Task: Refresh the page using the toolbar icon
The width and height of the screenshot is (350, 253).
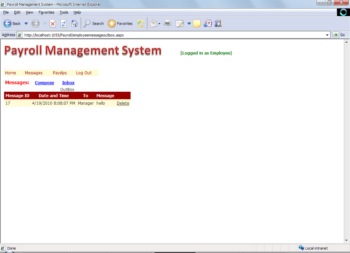Action: 64,24
